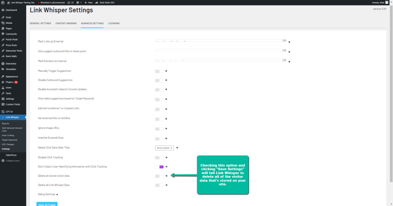Switch to Content Ignoring tab
This screenshot has width=393, height=206.
tap(66, 23)
